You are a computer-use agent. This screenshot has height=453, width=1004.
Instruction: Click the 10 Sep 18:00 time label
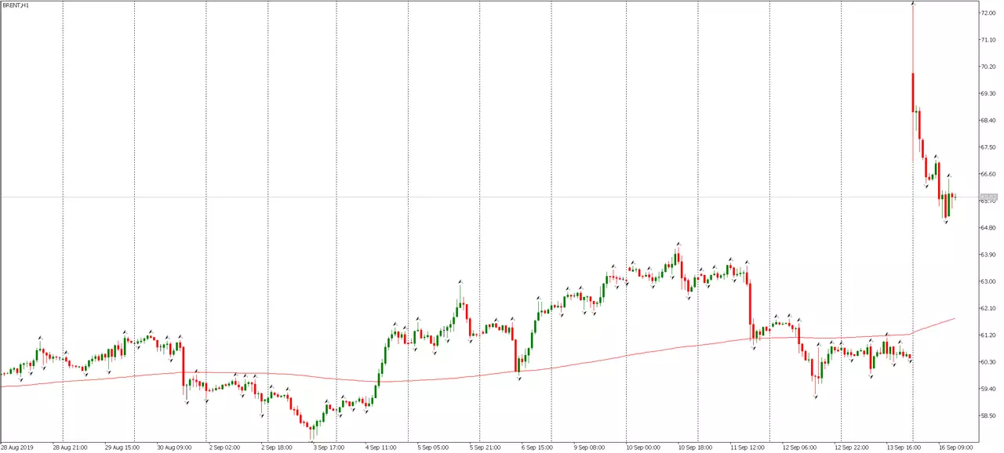click(x=694, y=448)
